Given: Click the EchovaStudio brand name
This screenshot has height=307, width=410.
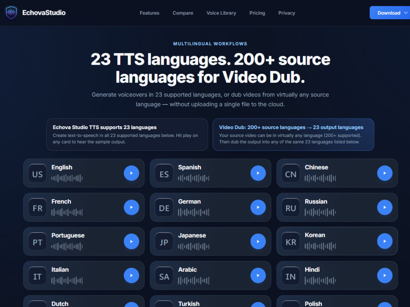Looking at the screenshot, I should point(44,13).
